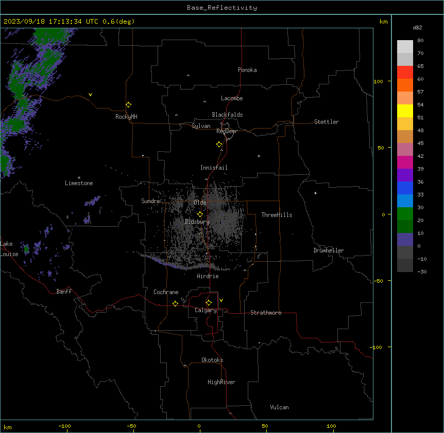Click the slate blue 10 dBZ legend swatch
The image size is (444, 433).
(405, 240)
